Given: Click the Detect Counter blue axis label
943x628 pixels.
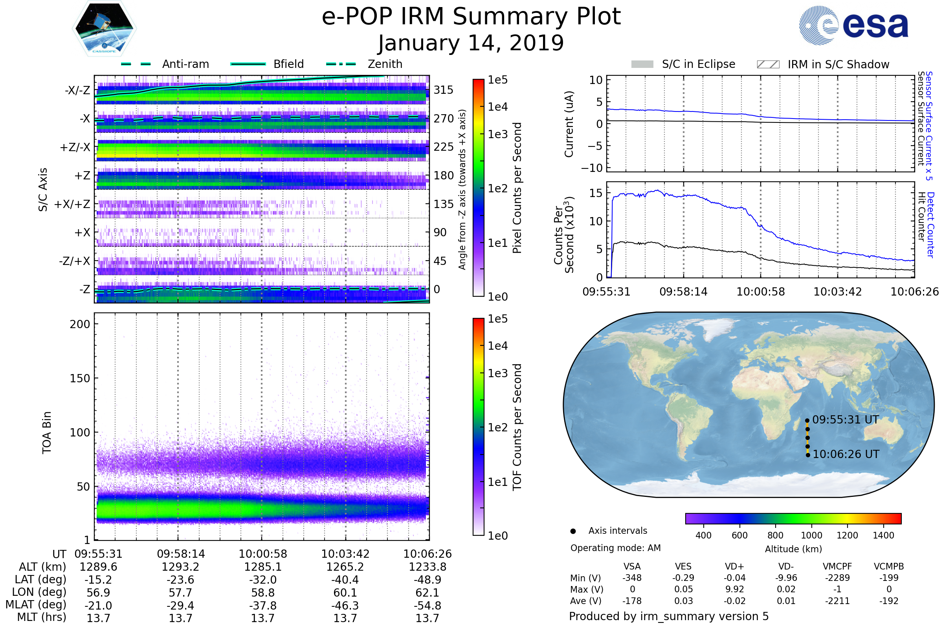Looking at the screenshot, I should pos(931,225).
